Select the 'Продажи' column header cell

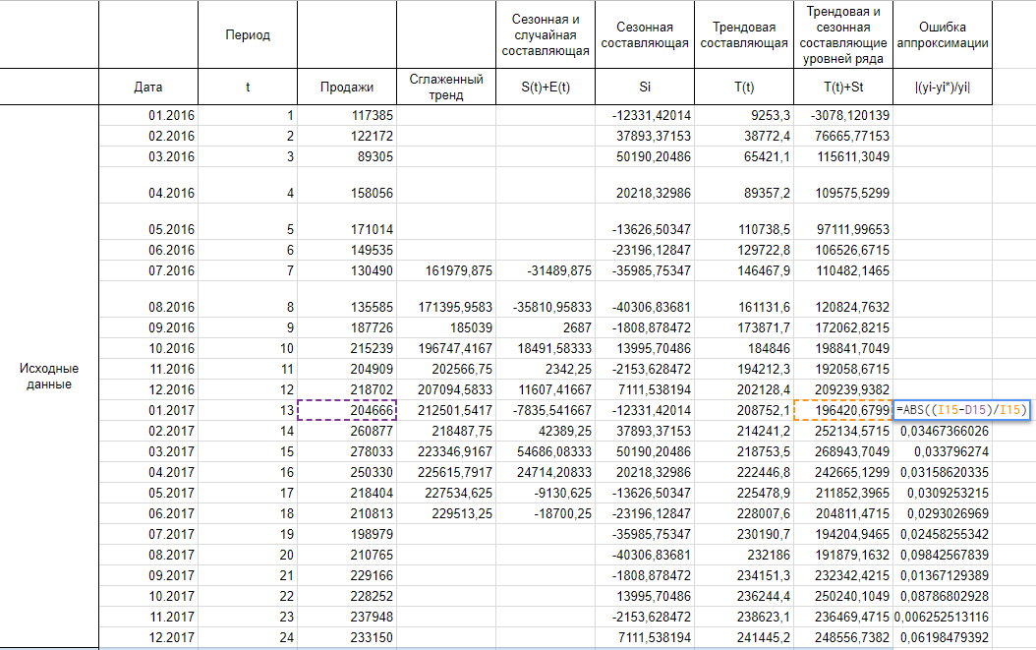coord(346,88)
